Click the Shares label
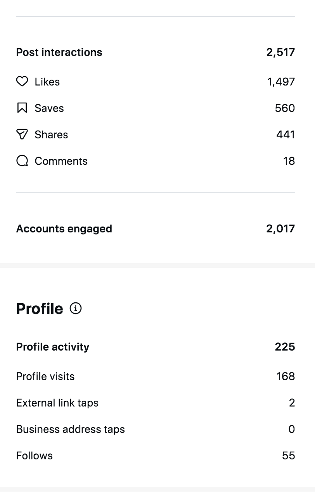 tap(51, 134)
